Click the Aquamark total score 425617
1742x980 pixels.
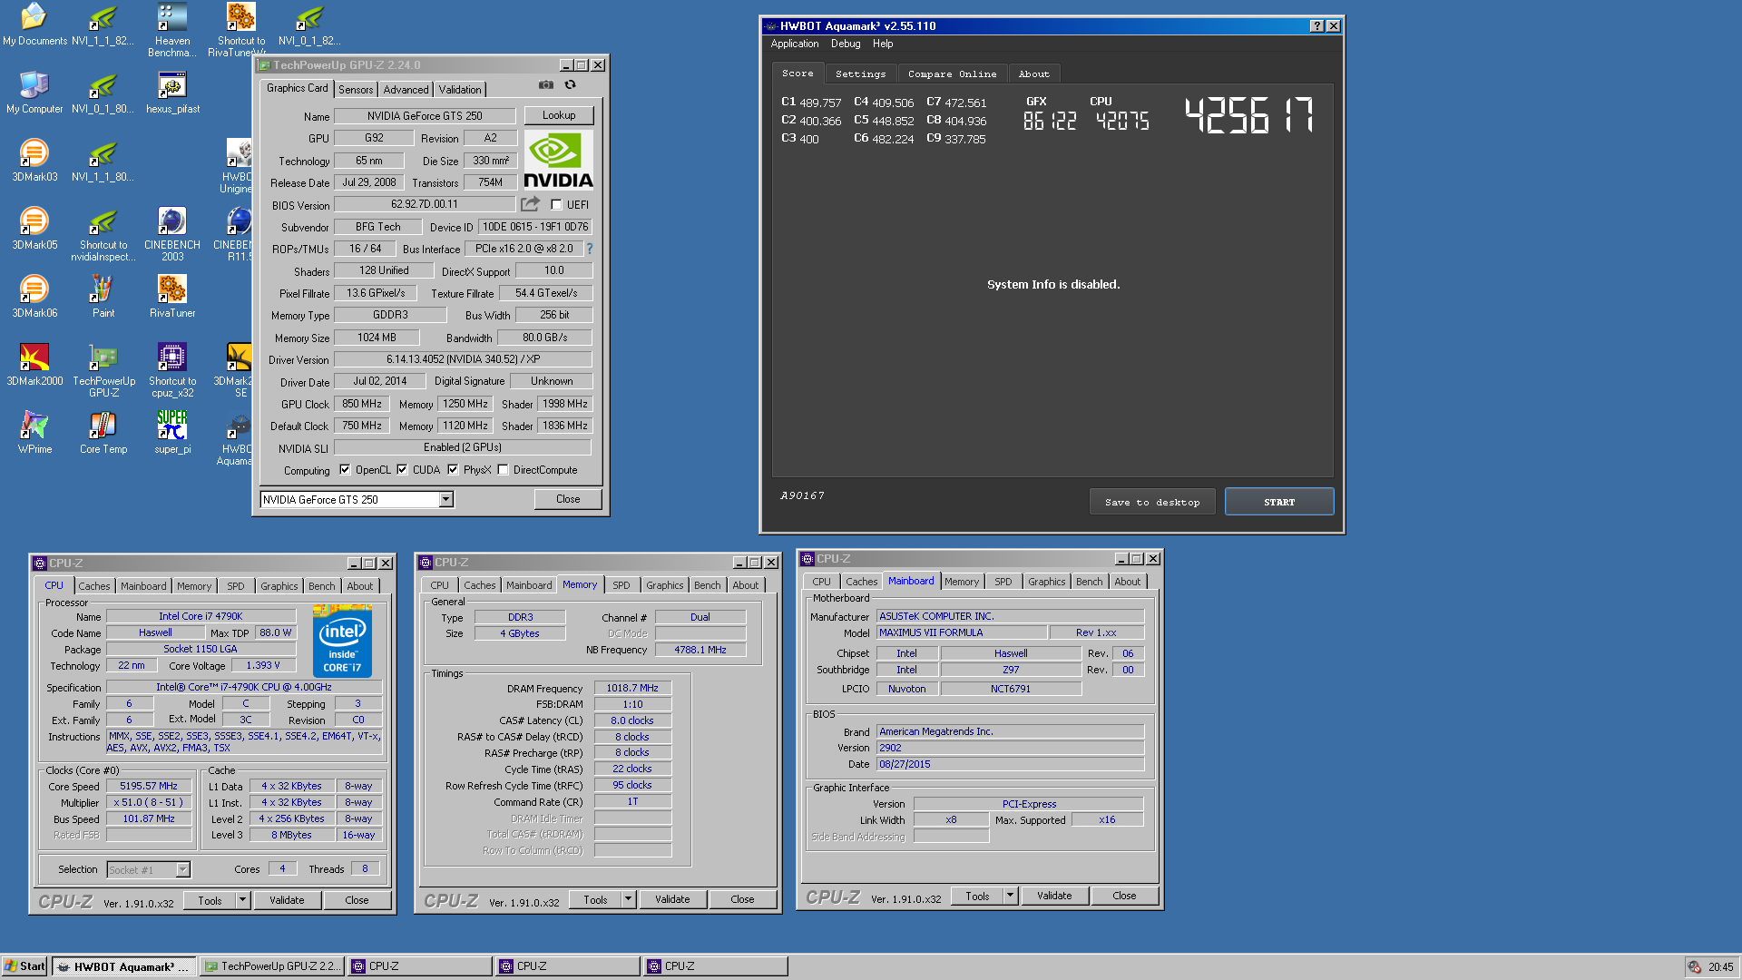click(x=1249, y=116)
